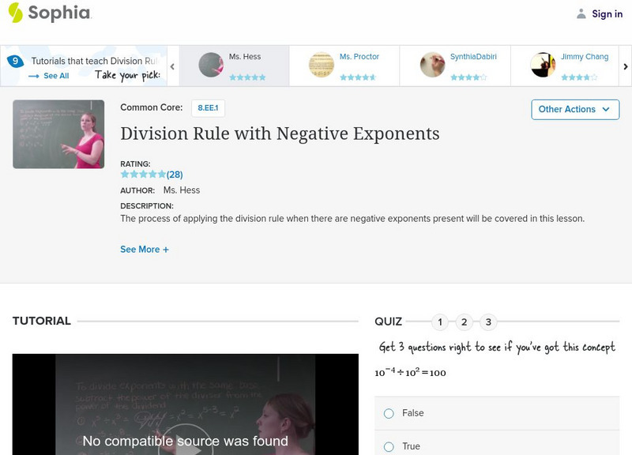
Task: Open Ms. Proctor's profile avatar
Action: coord(321,64)
